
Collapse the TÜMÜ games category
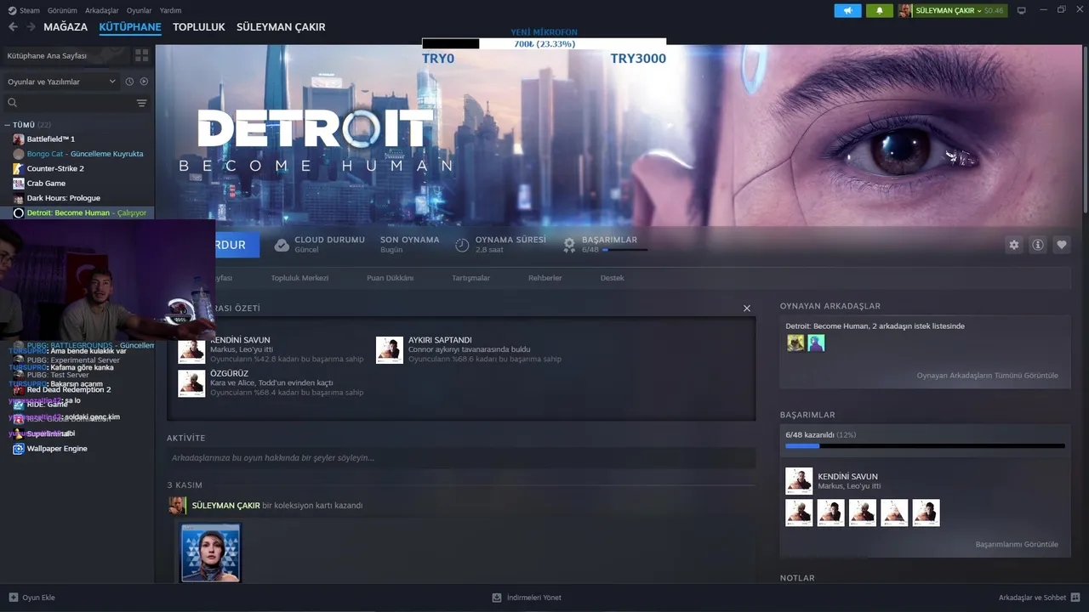coord(8,125)
